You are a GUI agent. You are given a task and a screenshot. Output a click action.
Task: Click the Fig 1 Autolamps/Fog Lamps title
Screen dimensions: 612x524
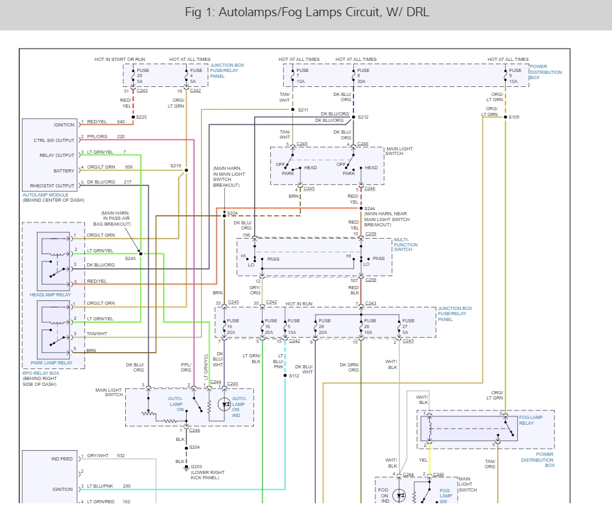306,12
